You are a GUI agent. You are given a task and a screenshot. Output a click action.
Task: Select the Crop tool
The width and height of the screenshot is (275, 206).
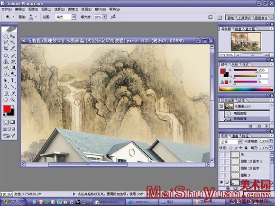click(6, 48)
